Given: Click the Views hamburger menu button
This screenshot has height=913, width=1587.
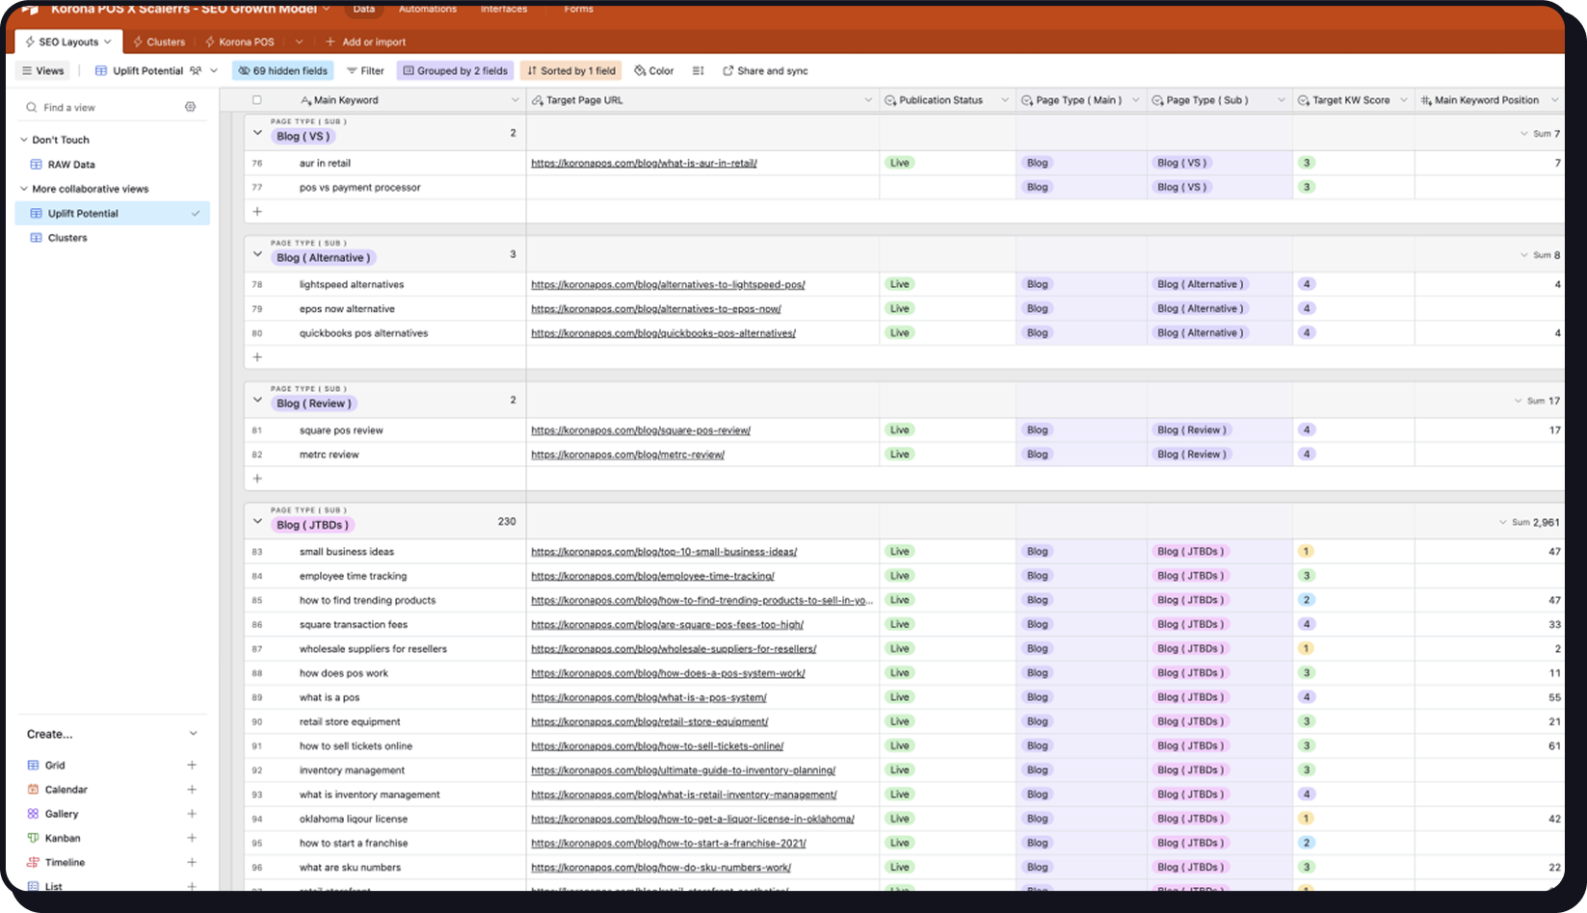Looking at the screenshot, I should pyautogui.click(x=42, y=70).
